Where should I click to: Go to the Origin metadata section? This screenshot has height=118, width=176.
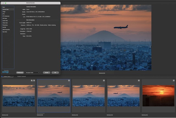(4, 12)
